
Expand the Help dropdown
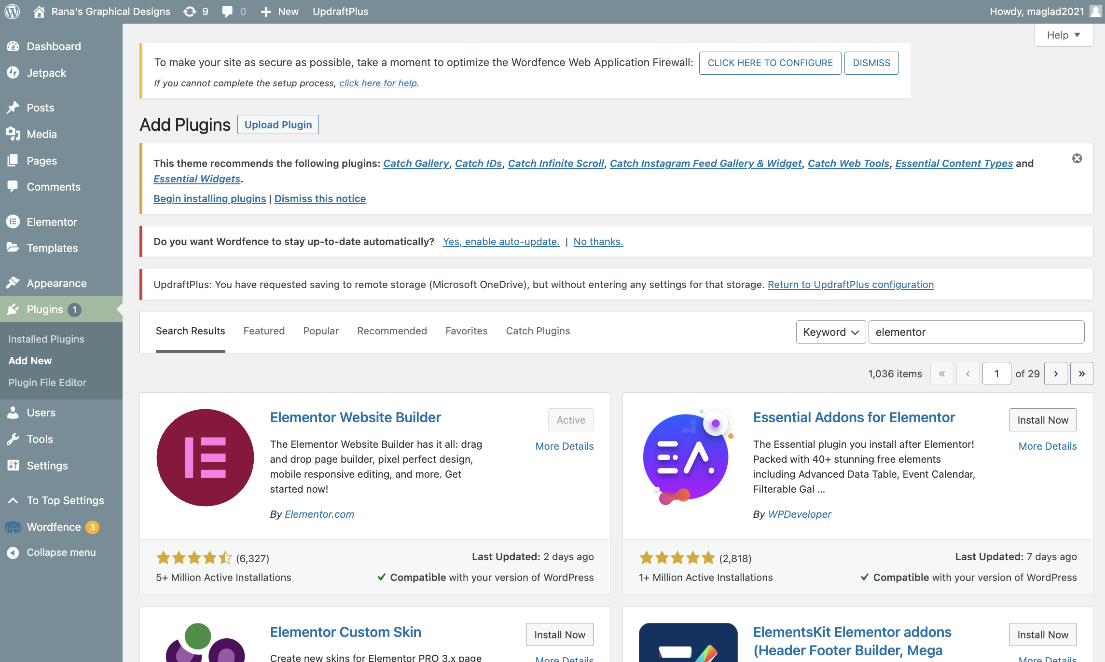[1064, 35]
